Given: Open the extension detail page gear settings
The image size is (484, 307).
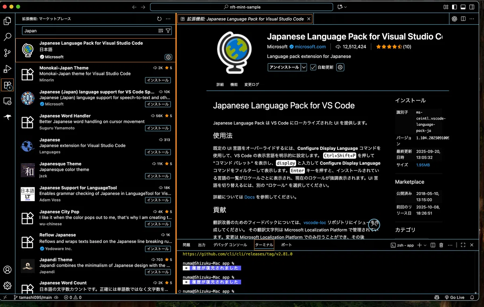Looking at the screenshot, I should point(340,67).
